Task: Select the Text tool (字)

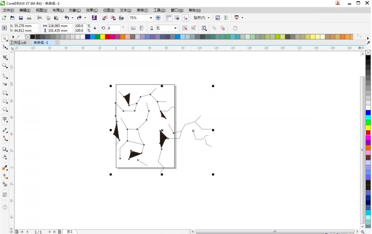Action: click(x=5, y=119)
